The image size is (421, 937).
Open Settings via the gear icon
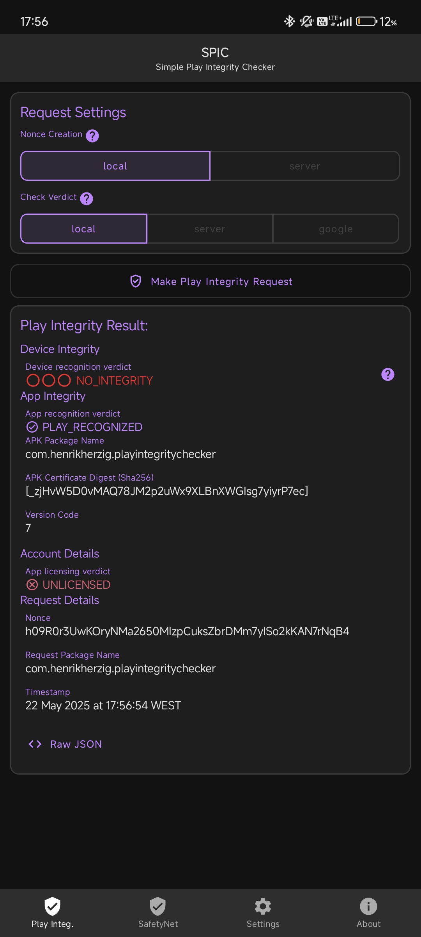(x=263, y=906)
